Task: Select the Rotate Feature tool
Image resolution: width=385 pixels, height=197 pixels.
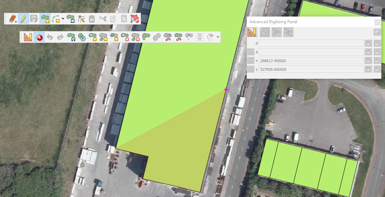Action: pyautogui.click(x=71, y=37)
